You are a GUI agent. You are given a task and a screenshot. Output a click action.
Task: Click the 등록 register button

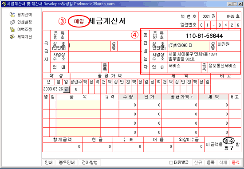pos(211,162)
